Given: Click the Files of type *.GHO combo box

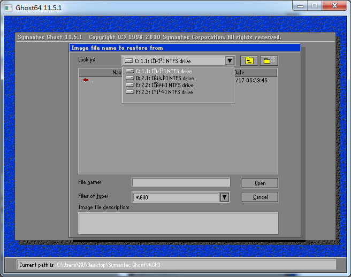Looking at the screenshot, I should point(181,197).
